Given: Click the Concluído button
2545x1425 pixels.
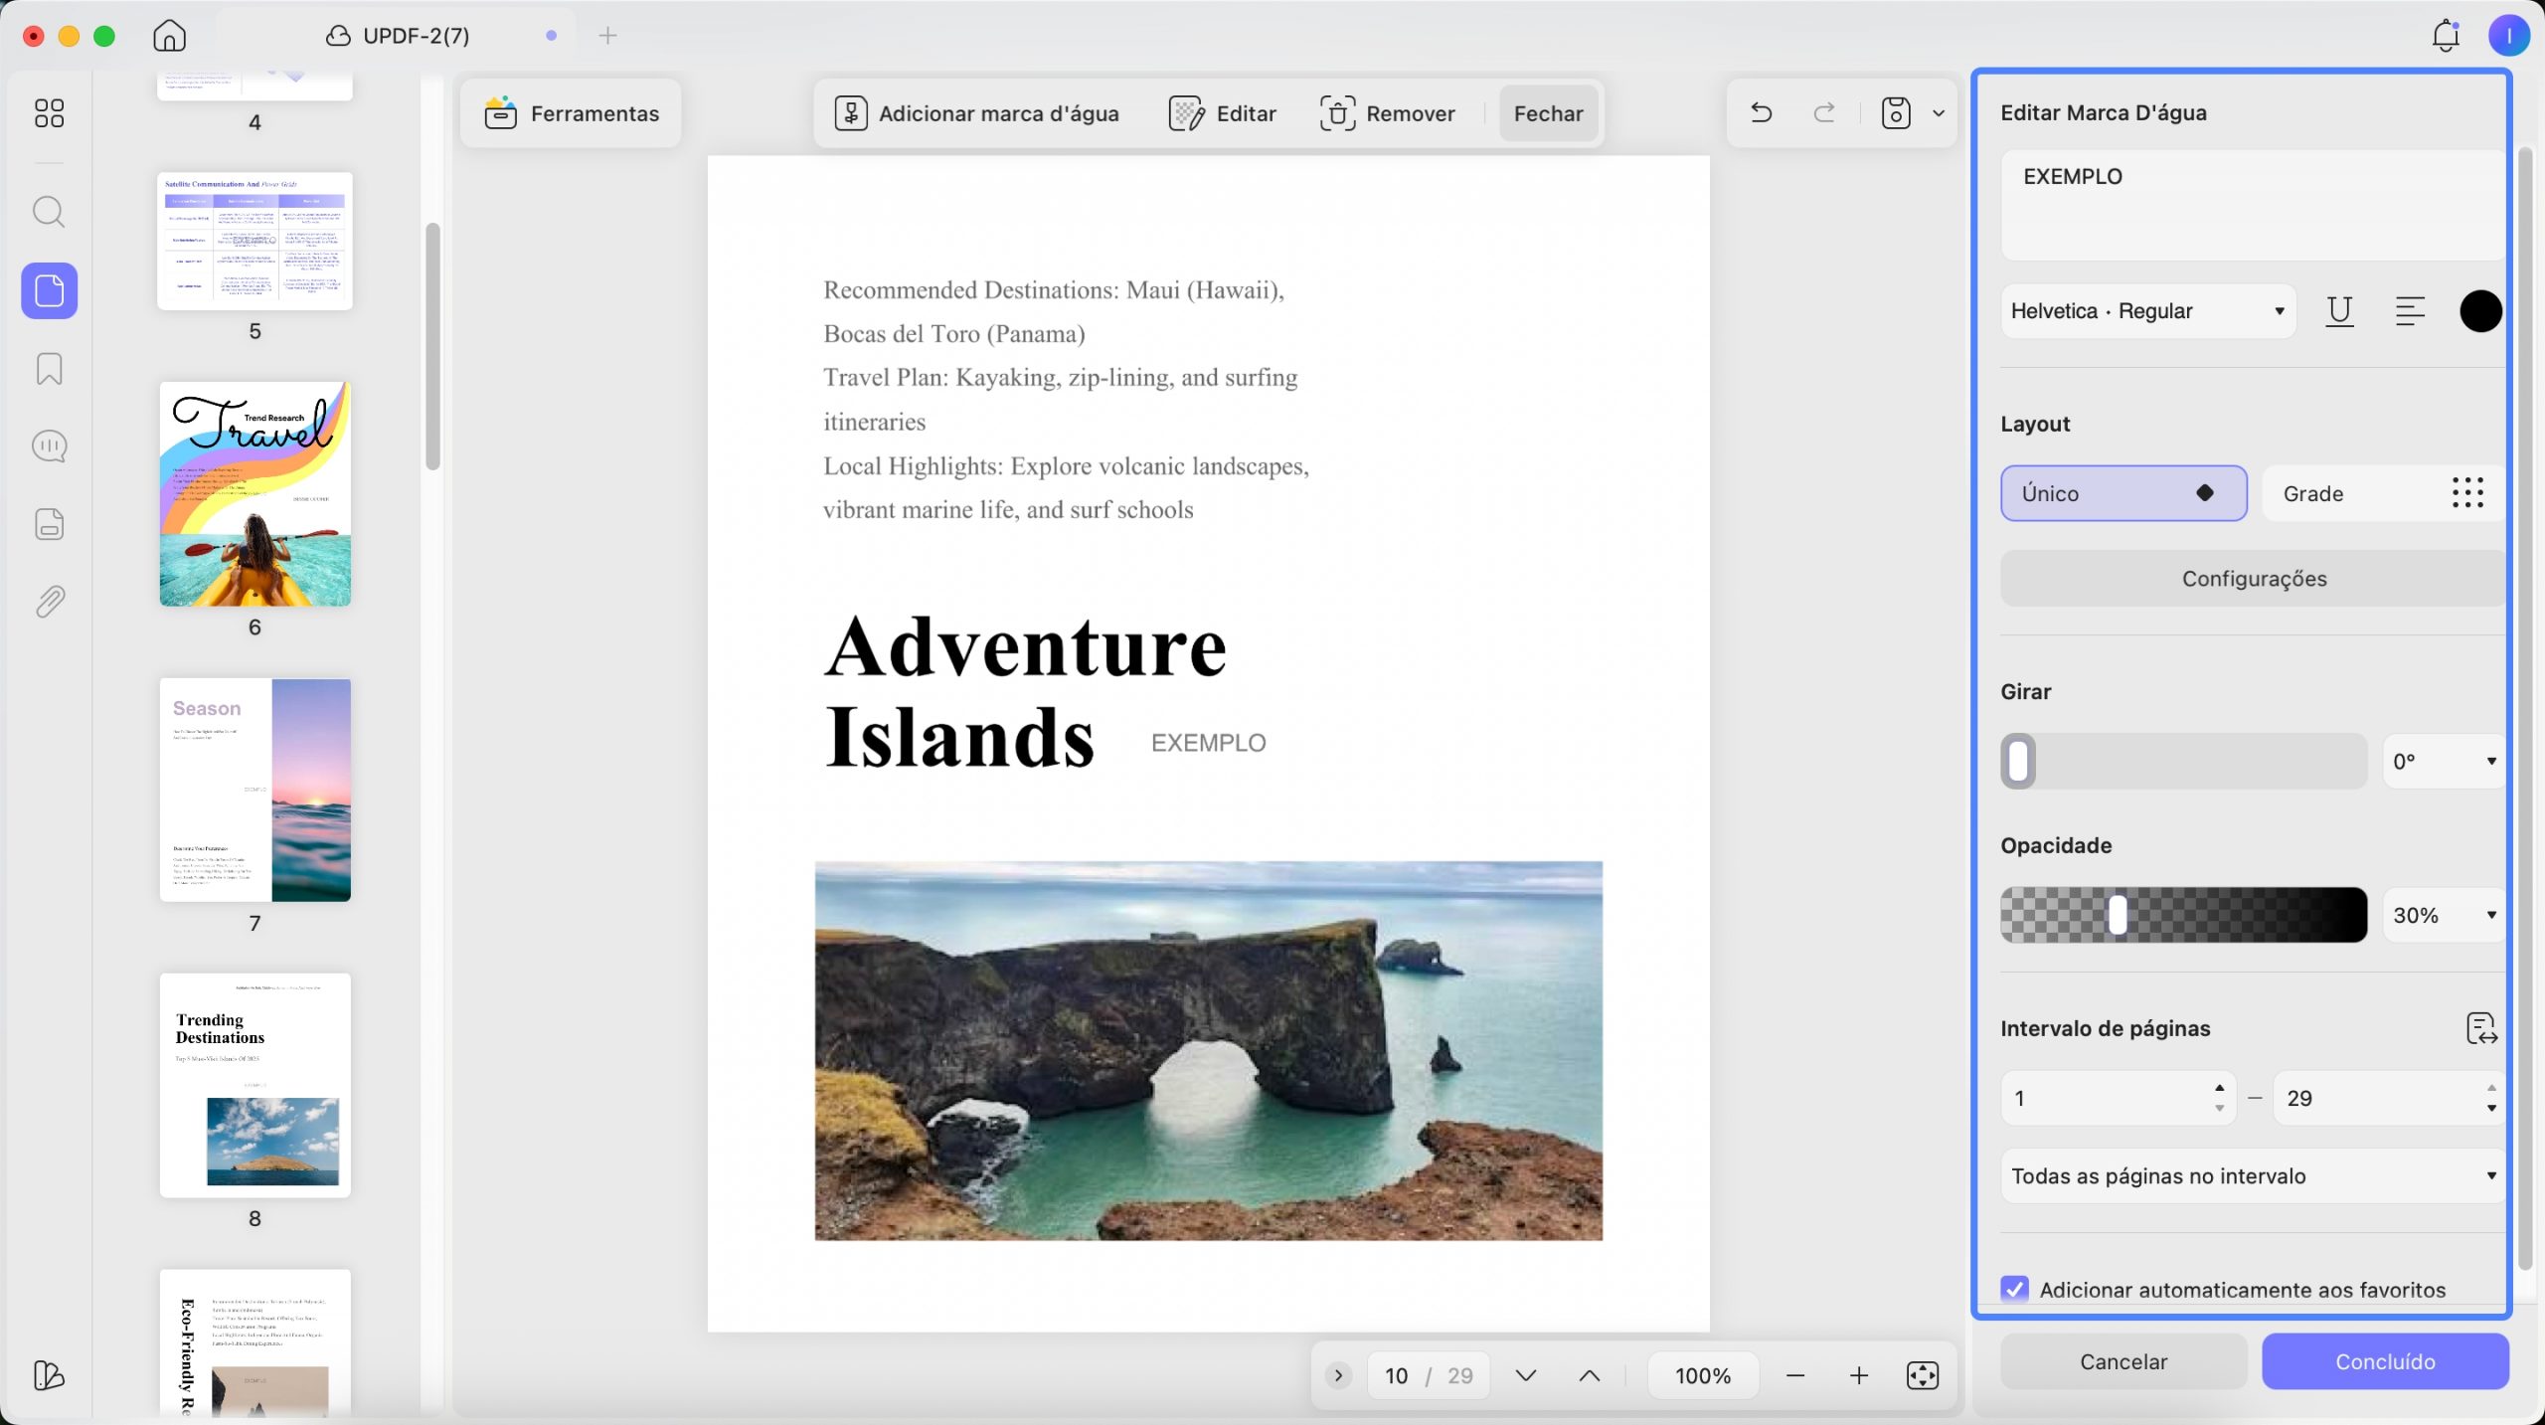Looking at the screenshot, I should point(2385,1361).
